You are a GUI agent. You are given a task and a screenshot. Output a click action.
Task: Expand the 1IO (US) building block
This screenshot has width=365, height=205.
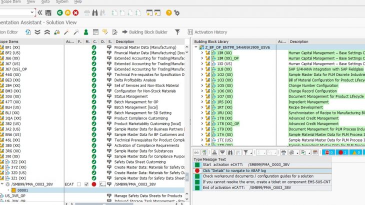pos(202,64)
